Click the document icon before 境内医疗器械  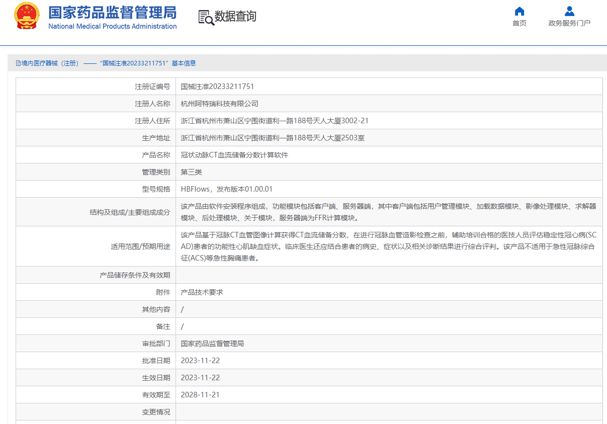point(18,63)
